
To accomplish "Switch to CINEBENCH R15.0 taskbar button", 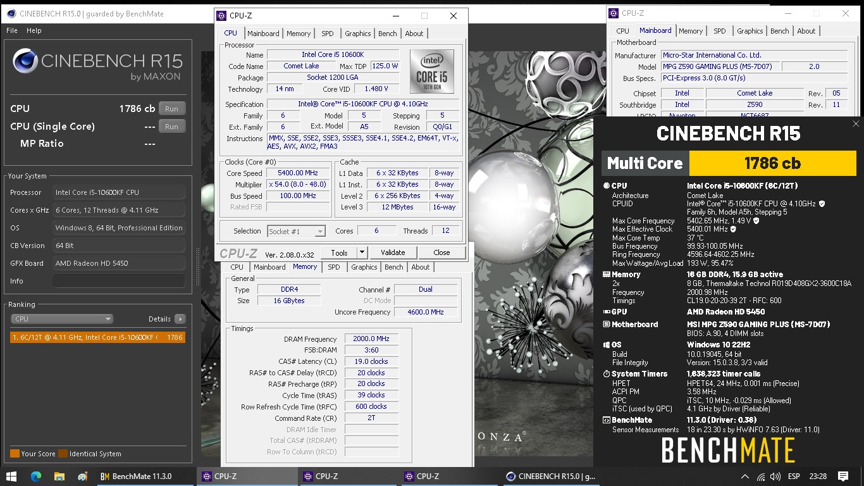I will point(550,476).
